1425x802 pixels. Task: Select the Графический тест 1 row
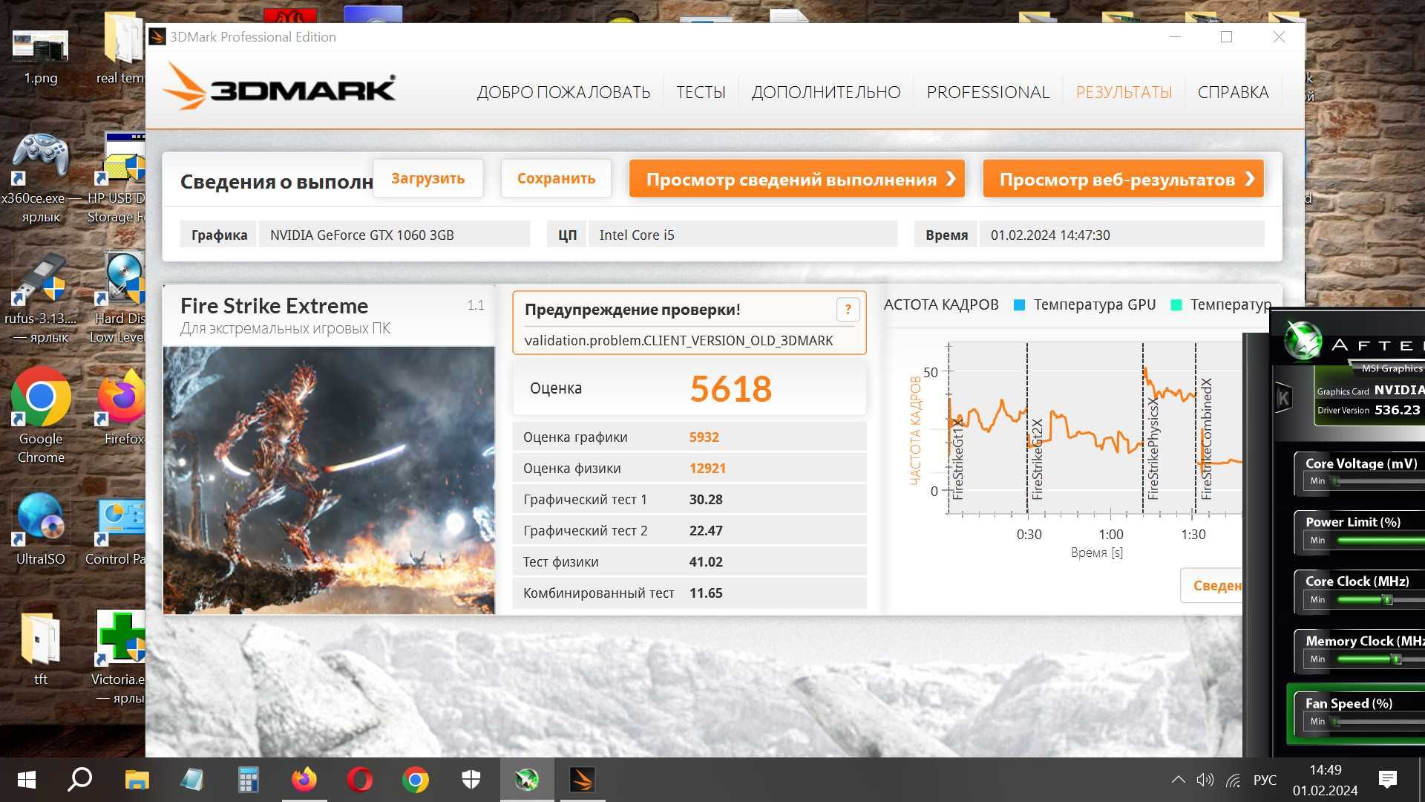pos(689,499)
